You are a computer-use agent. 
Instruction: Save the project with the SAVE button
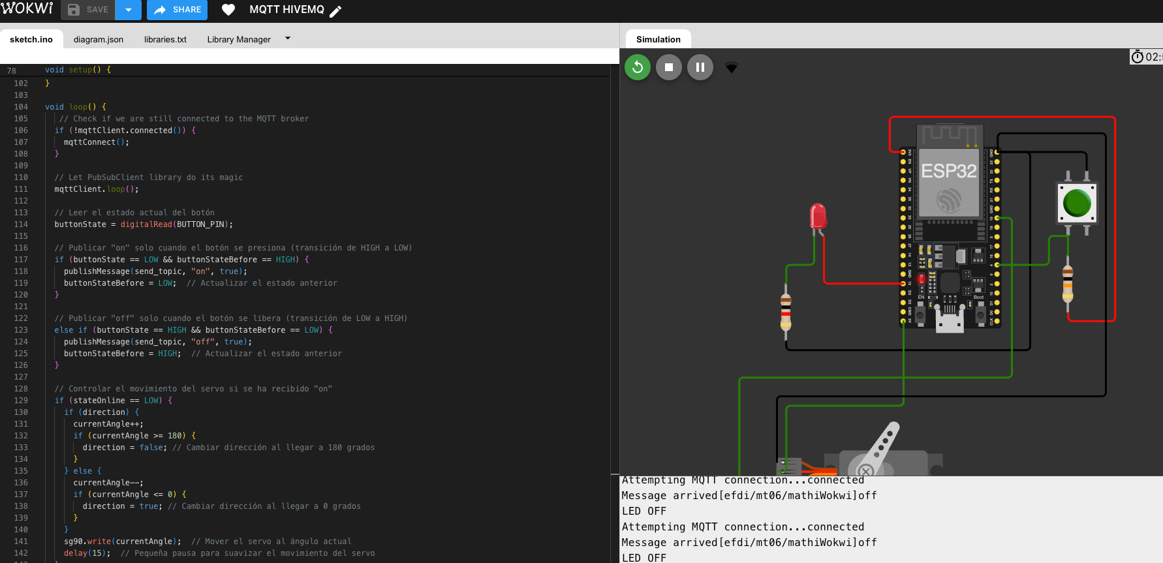[88, 10]
